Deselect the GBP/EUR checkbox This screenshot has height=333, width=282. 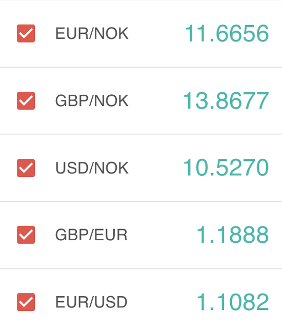click(26, 235)
